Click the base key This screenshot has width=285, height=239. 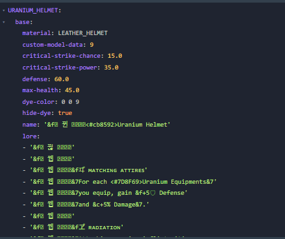[22, 22]
